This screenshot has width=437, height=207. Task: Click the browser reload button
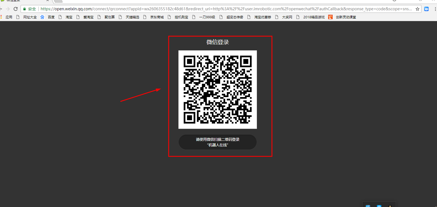coord(16,9)
